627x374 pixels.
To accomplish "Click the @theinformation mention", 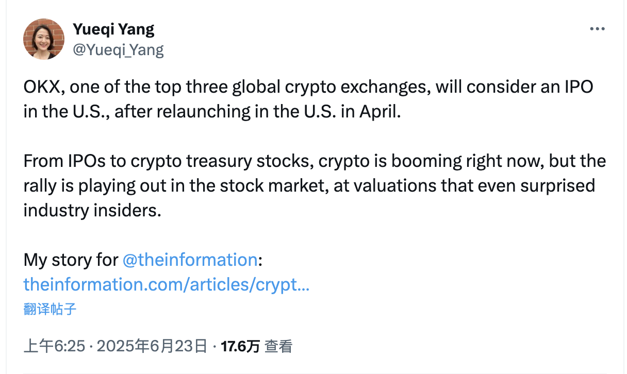I will point(191,260).
